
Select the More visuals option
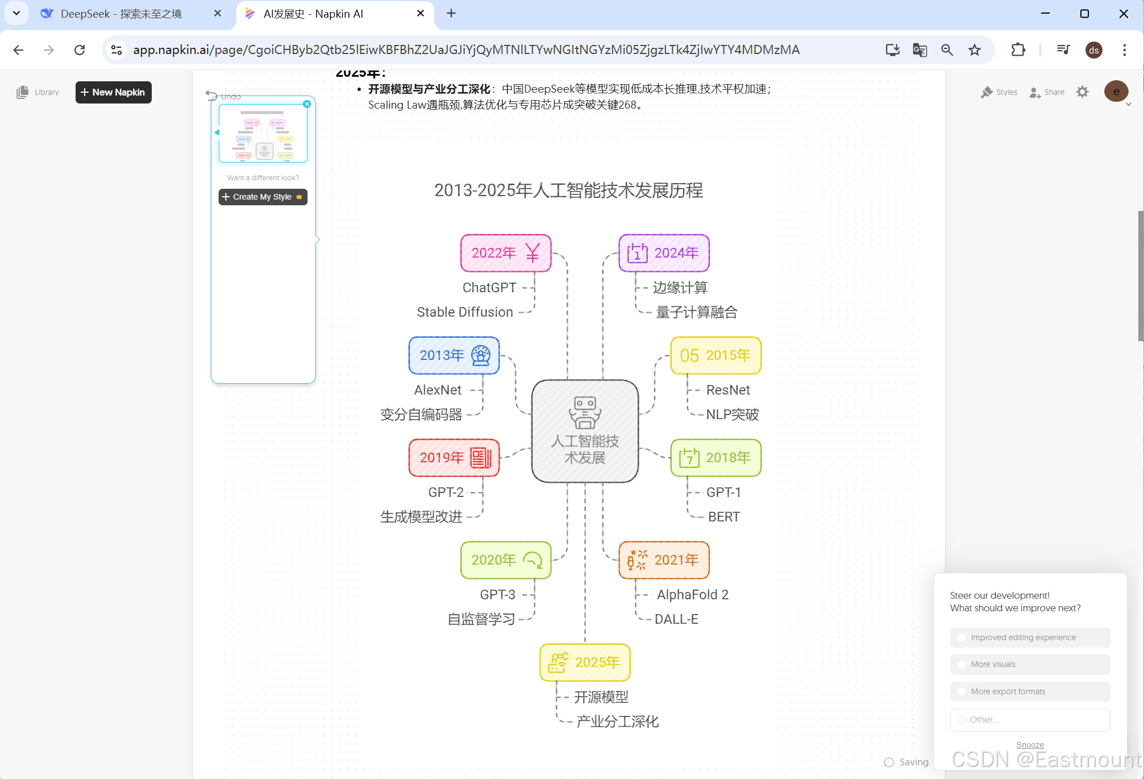[x=1029, y=664]
